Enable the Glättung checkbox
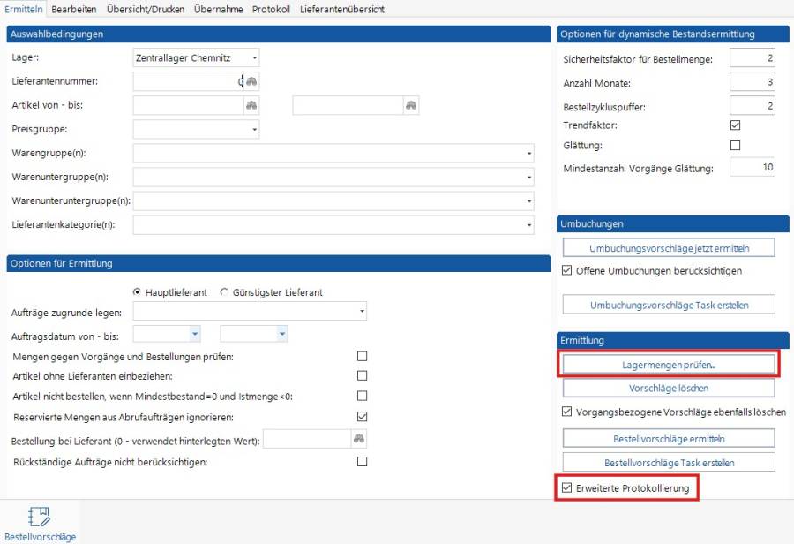Viewport: 794px width, 544px height. click(736, 145)
